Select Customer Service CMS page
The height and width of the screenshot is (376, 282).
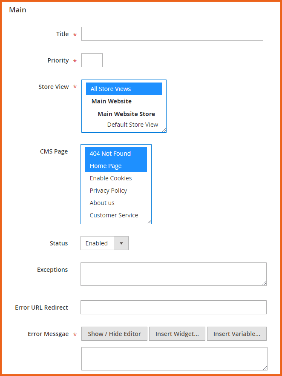coord(114,215)
